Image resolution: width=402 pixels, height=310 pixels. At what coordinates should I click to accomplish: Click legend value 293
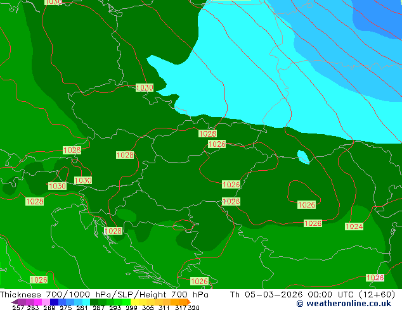click(x=115, y=307)
